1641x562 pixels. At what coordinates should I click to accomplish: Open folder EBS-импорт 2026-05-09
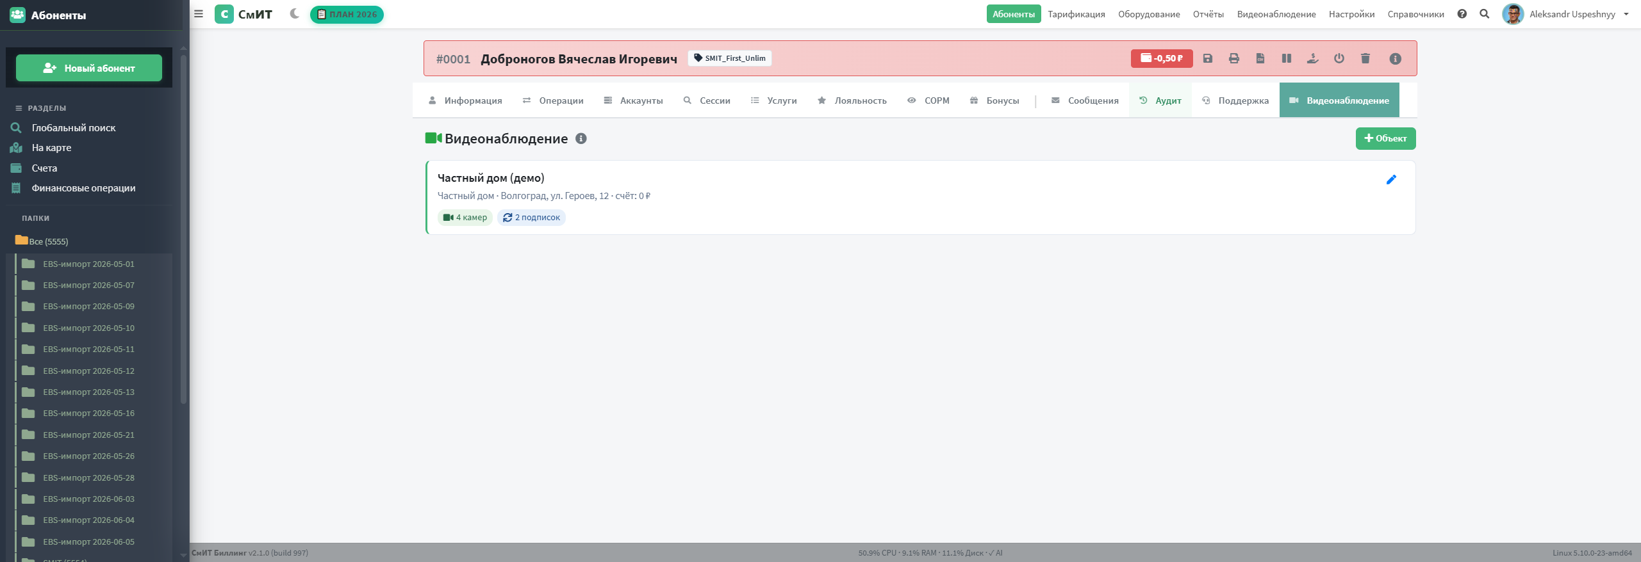[88, 307]
